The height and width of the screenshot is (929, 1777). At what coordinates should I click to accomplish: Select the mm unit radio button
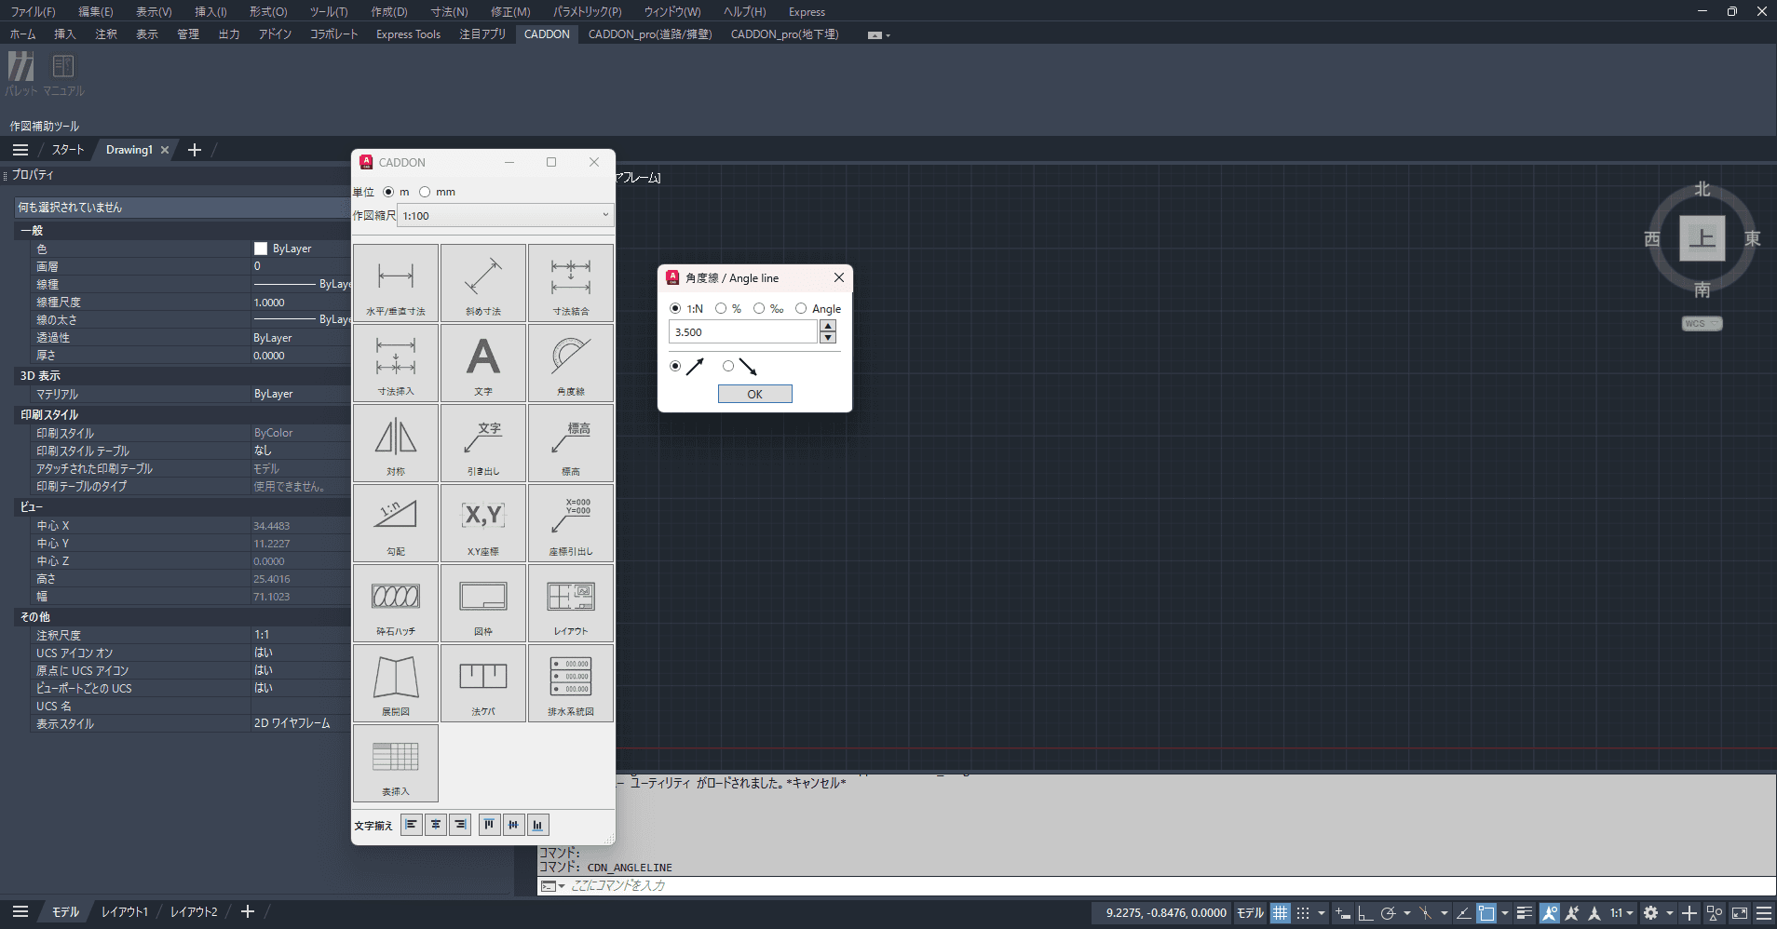click(426, 192)
